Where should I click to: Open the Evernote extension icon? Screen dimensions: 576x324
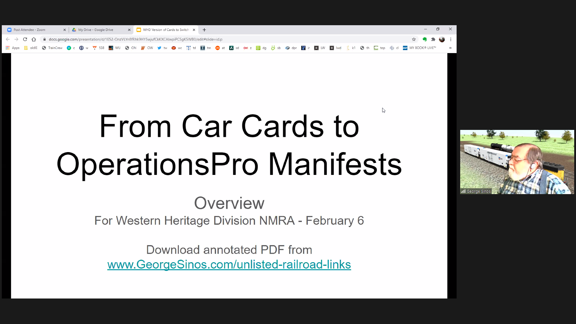pyautogui.click(x=424, y=39)
